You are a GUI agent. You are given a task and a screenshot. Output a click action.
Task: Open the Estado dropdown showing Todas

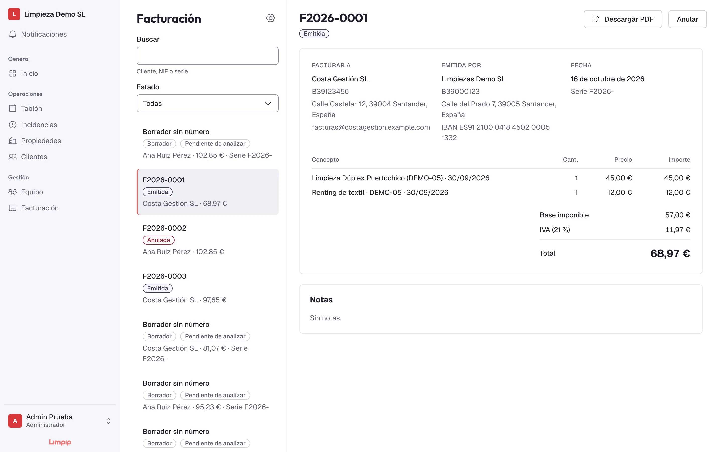[207, 103]
